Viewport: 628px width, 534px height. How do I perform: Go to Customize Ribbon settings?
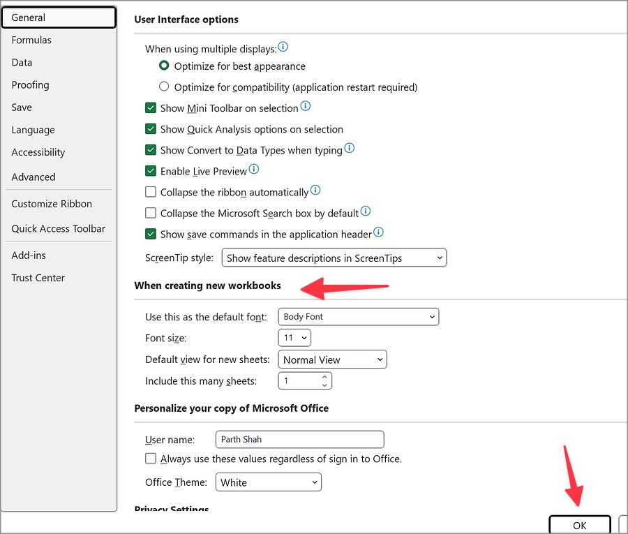coord(52,204)
